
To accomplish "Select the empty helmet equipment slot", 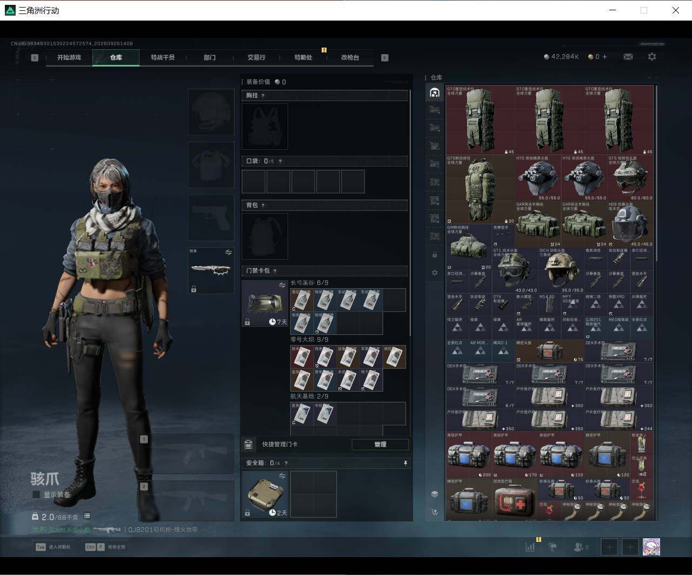I will 211,112.
